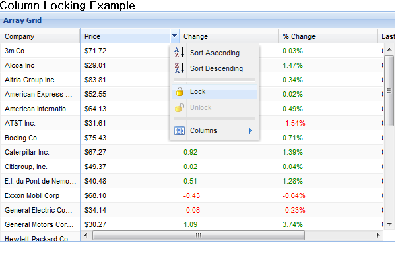This screenshot has width=400, height=258.
Task: Click the horizontal scrollbar thumb
Action: click(x=199, y=236)
